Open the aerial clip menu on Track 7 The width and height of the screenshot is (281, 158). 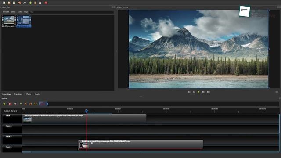(x=24, y=116)
